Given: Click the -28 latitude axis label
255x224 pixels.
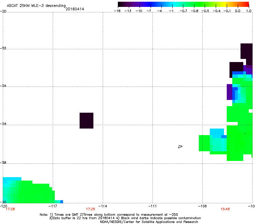Looking at the screenshot, I should point(3,162).
